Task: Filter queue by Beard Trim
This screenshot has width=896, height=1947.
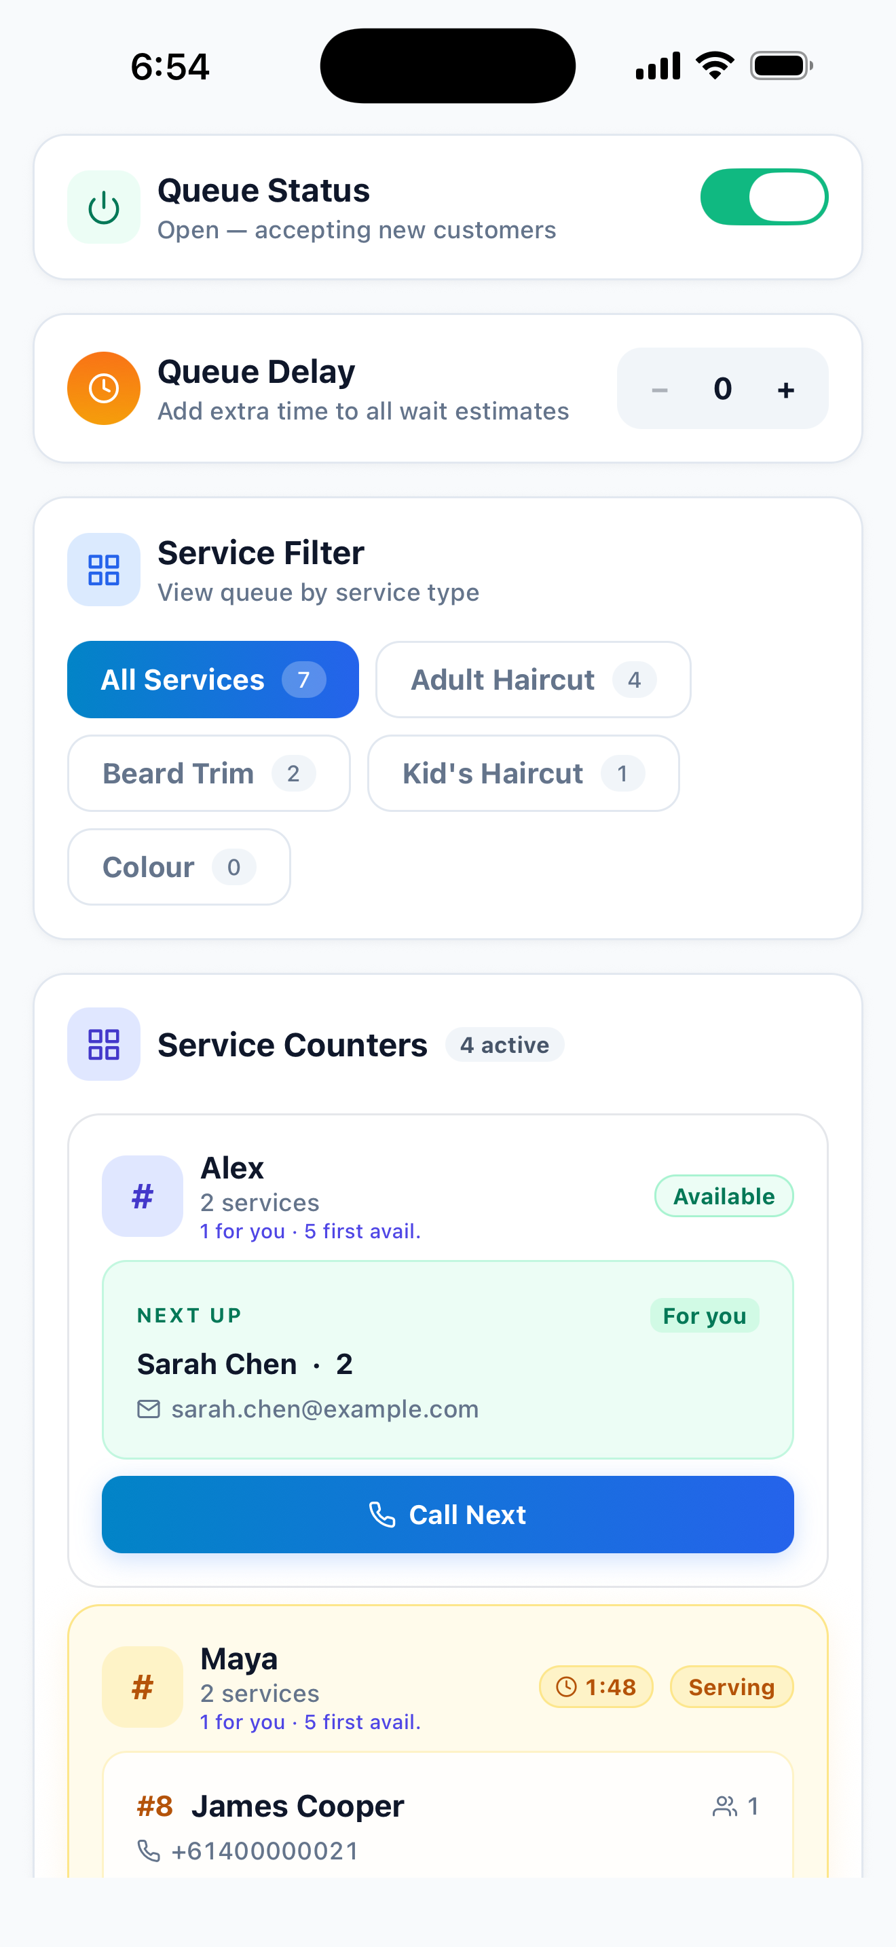Action: [209, 773]
